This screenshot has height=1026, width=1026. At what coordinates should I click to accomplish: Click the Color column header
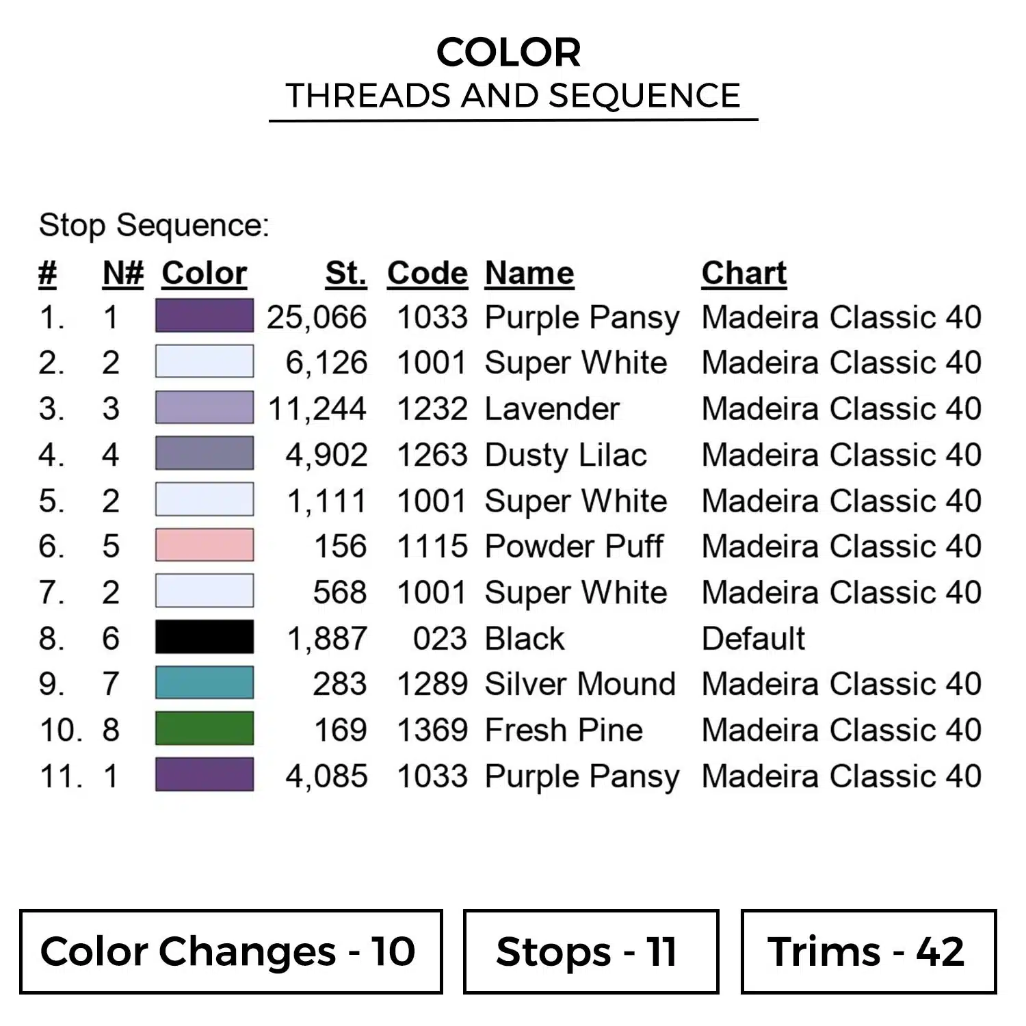click(205, 274)
